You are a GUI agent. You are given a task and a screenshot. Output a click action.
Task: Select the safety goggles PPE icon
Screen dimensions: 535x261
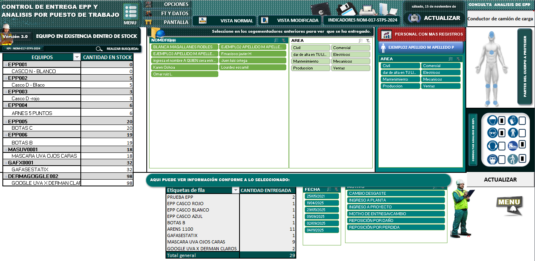[x=492, y=132]
